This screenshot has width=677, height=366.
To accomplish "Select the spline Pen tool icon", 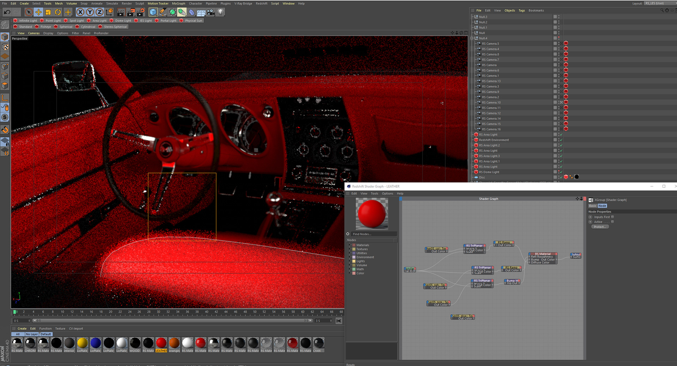I will (x=163, y=12).
